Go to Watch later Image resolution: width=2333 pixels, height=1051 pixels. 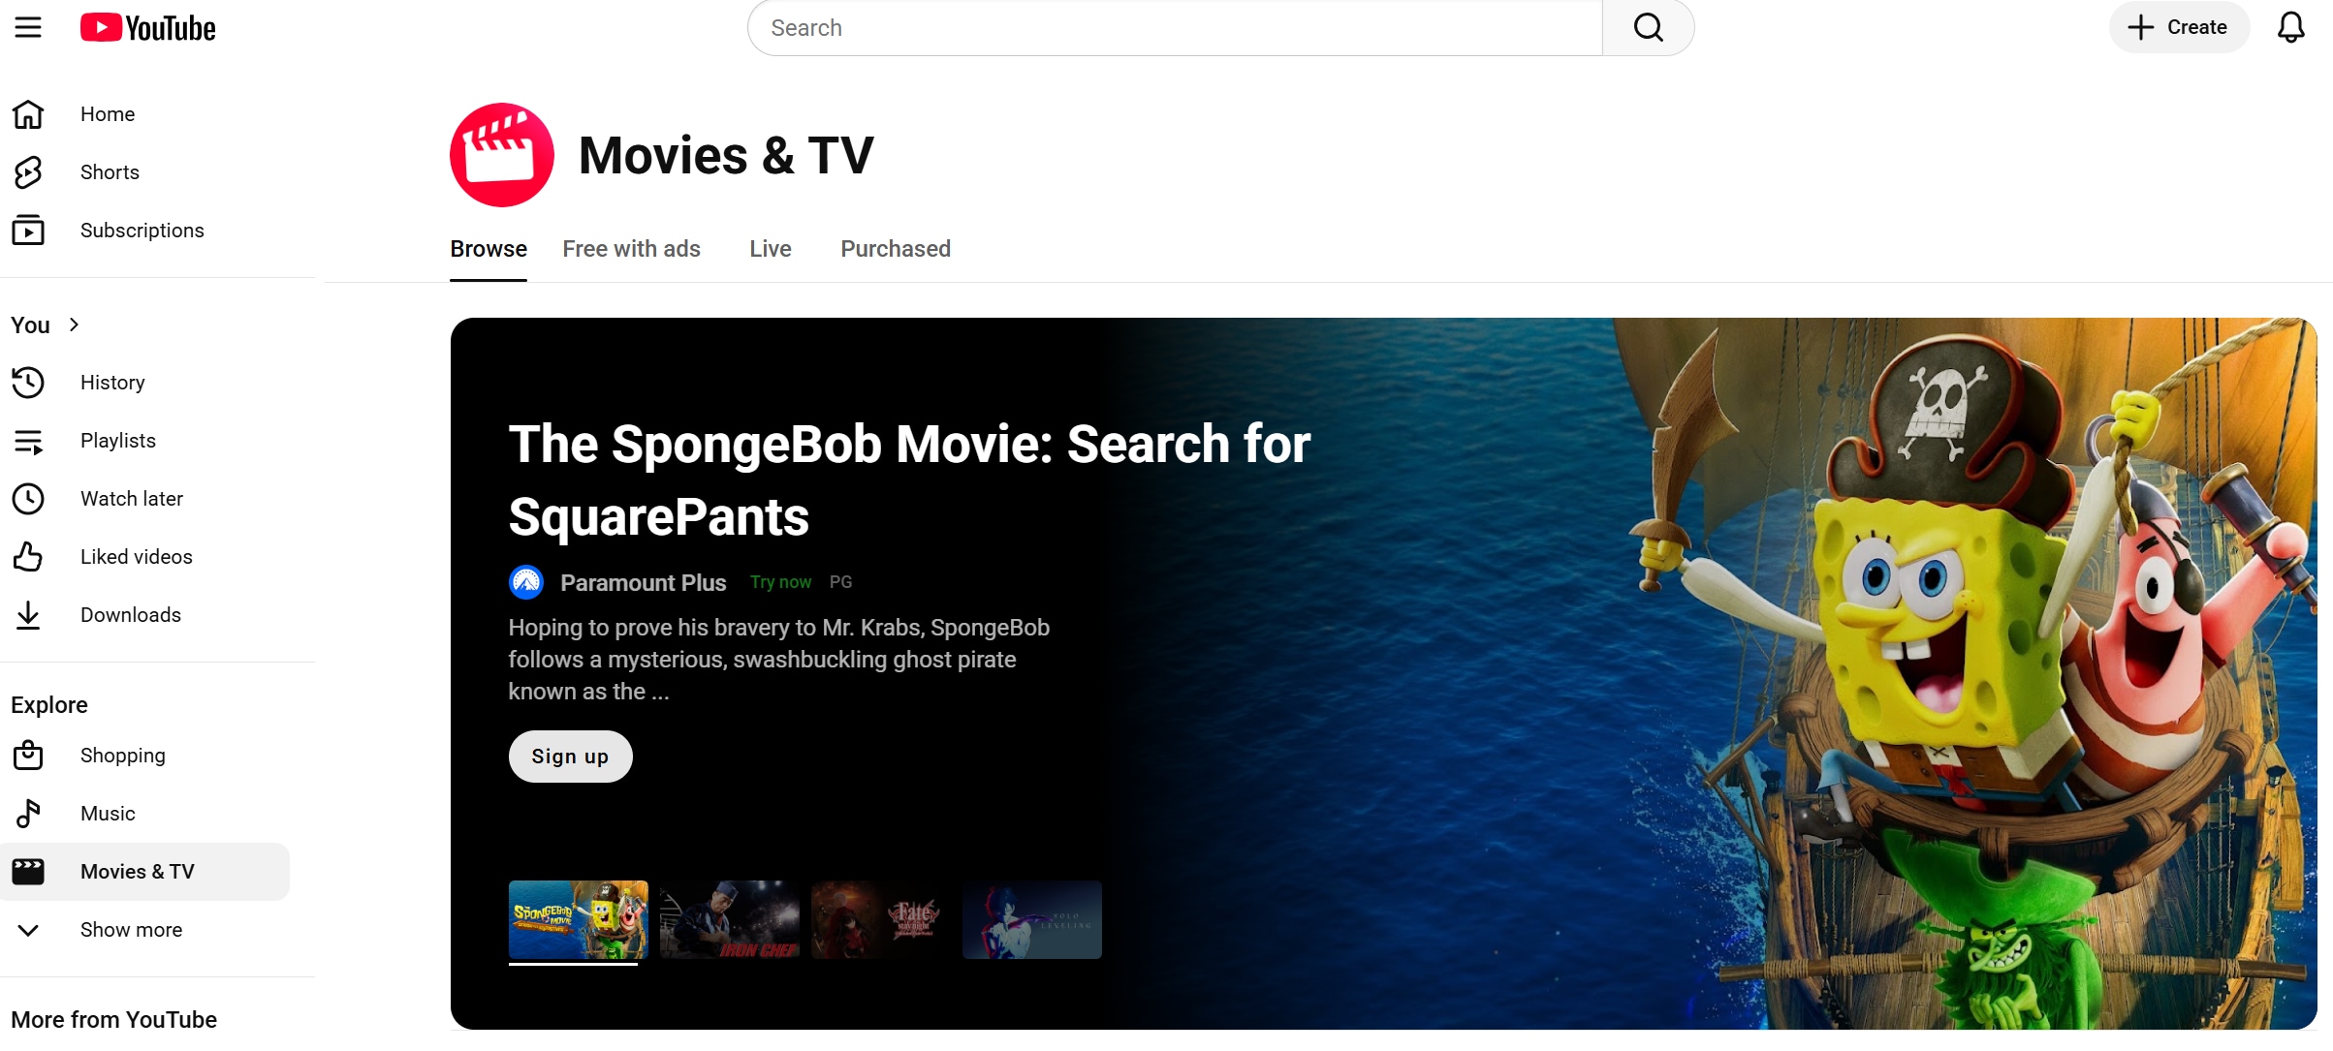(132, 498)
